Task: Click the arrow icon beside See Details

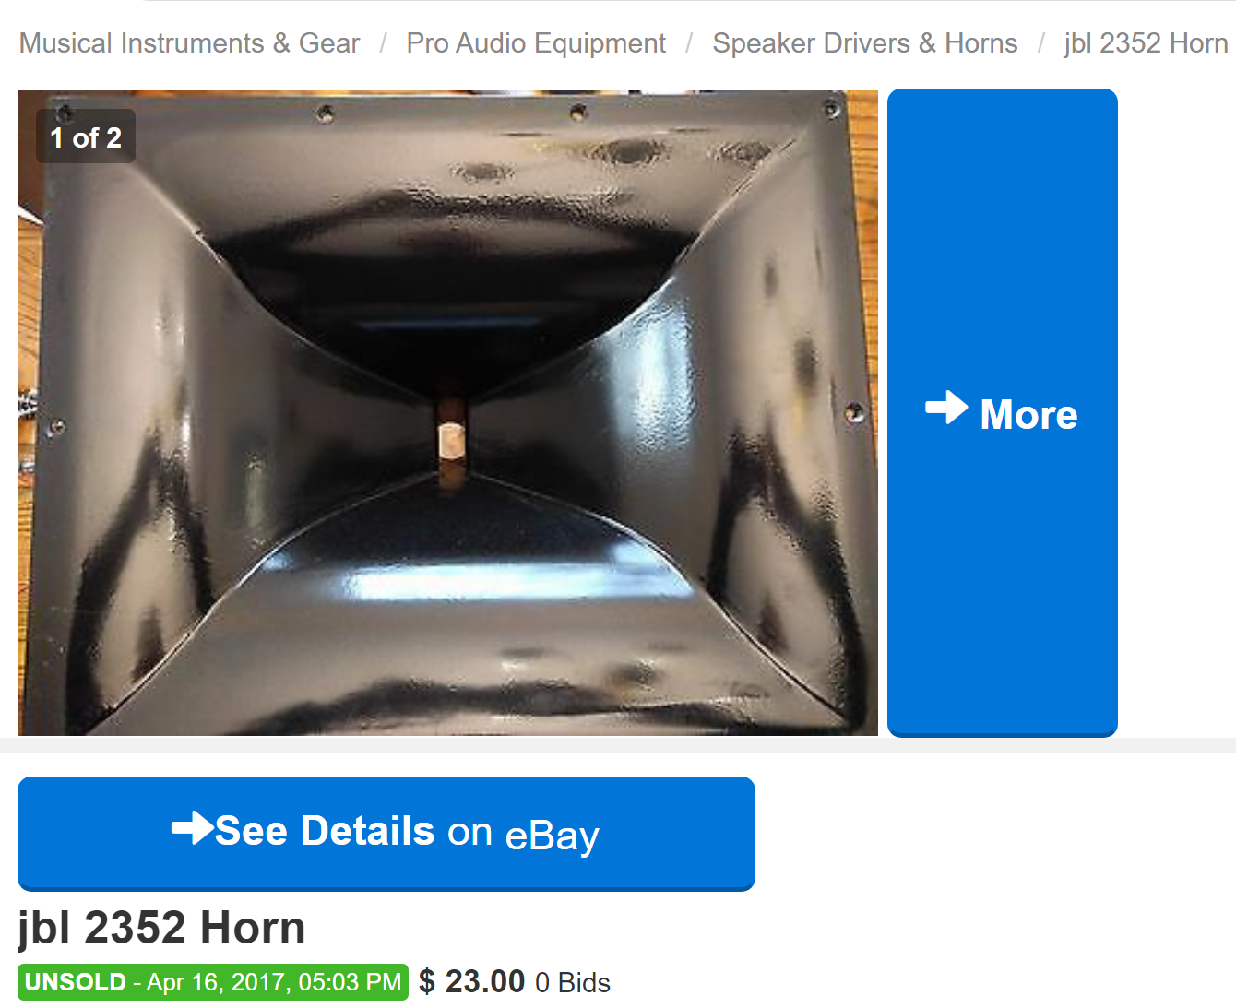Action: click(193, 827)
